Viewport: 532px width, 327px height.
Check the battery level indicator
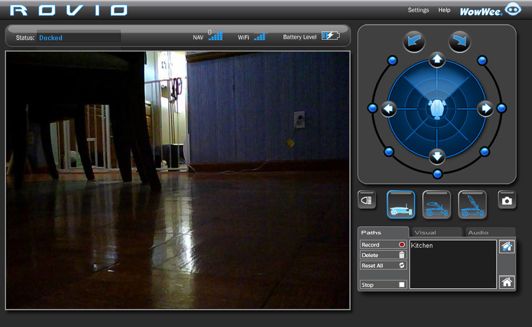click(x=330, y=35)
